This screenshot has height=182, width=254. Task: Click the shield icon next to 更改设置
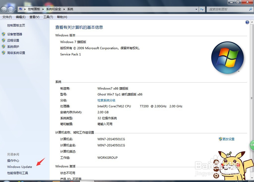coord(220,139)
